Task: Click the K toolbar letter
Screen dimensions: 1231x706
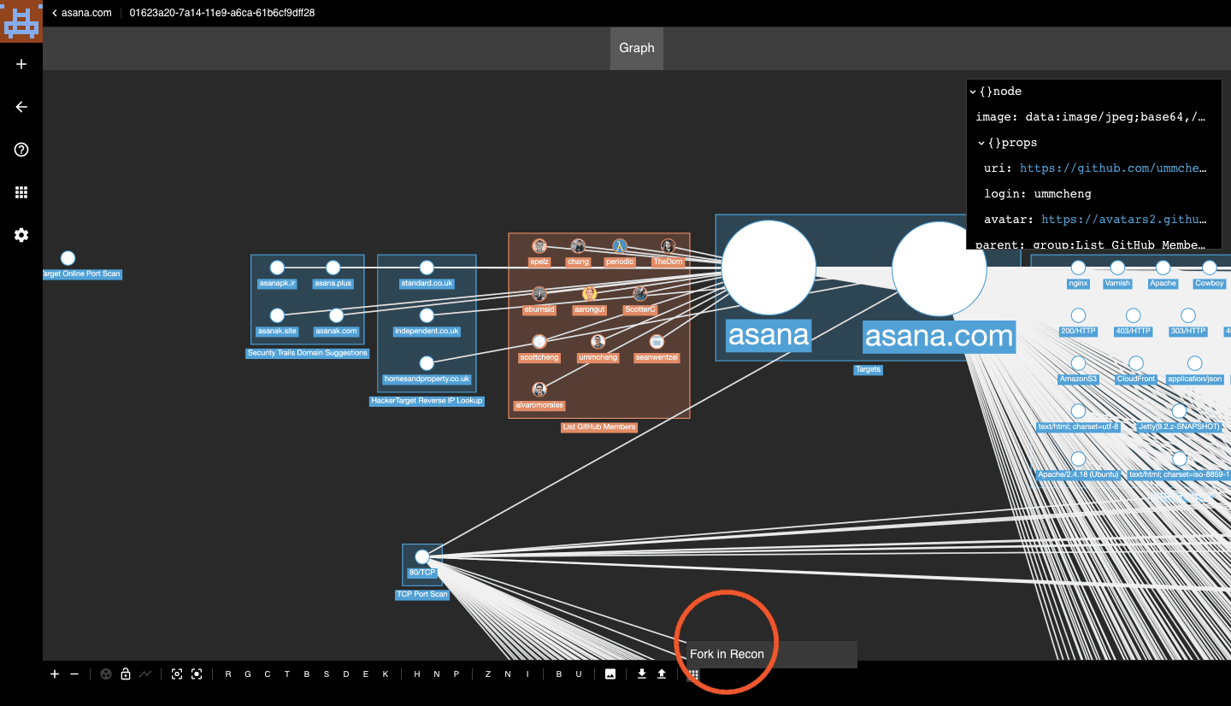Action: click(x=386, y=674)
